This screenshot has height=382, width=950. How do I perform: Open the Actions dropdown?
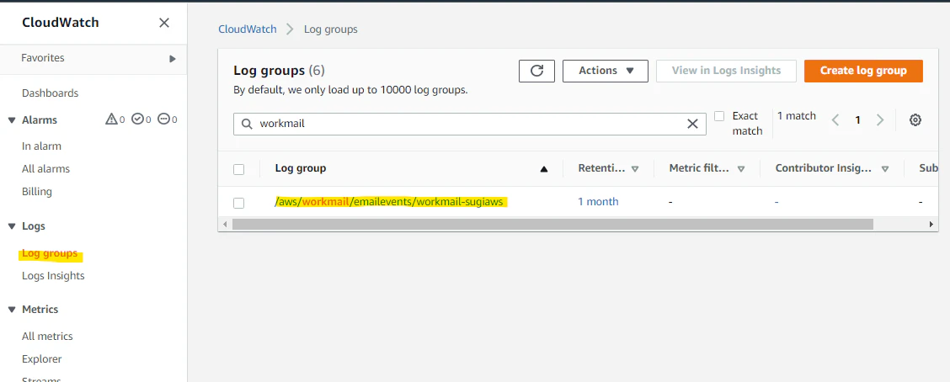(x=606, y=71)
